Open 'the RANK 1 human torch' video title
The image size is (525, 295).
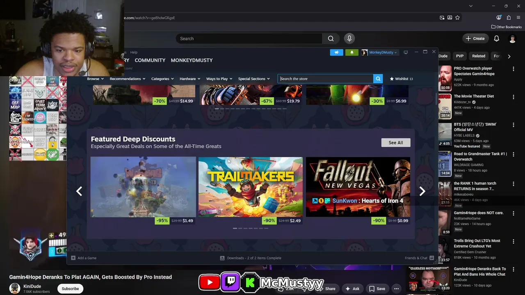click(475, 186)
